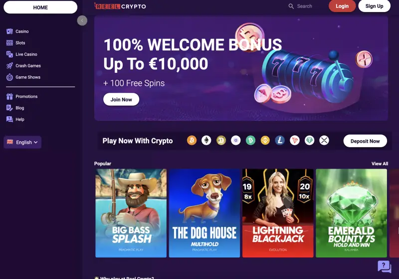Click the search magnifier icon
Screen dimensions: 399x279
point(291,6)
